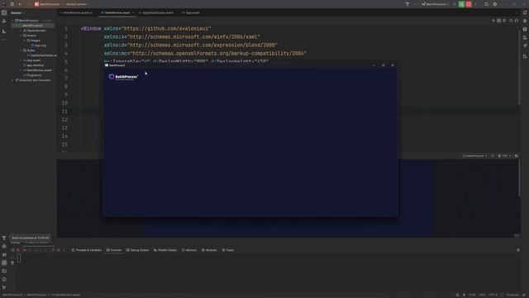Screen dimensions: 529x298
Task: Open the Git tool window at sidebar bottom
Action: [4, 287]
